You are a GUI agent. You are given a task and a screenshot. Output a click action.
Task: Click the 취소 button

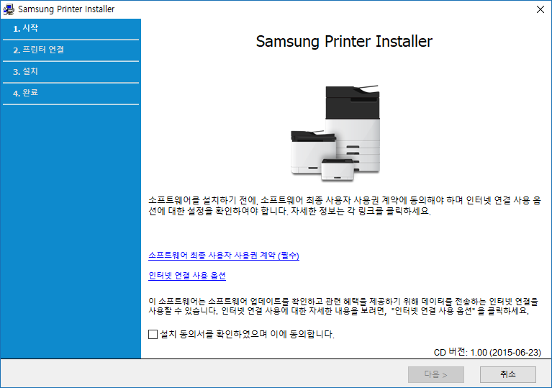(x=507, y=374)
